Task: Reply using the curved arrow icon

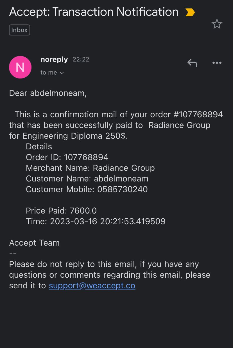Action: coord(192,63)
